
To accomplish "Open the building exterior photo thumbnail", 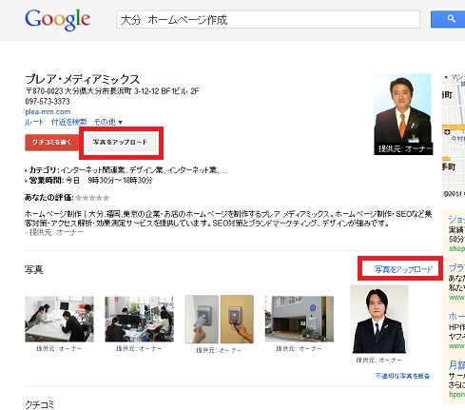I will [x=300, y=319].
